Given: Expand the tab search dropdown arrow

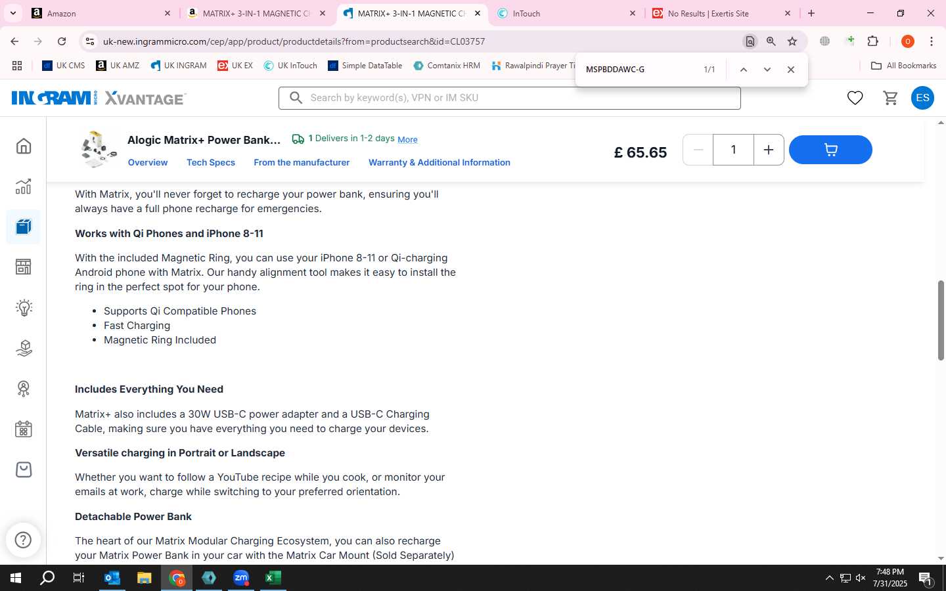Looking at the screenshot, I should tap(12, 13).
